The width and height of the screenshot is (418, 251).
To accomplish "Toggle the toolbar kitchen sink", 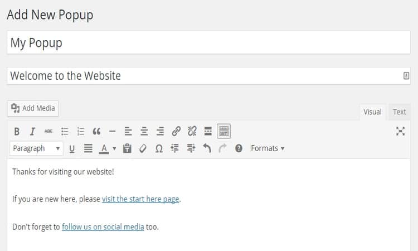I will (x=223, y=131).
